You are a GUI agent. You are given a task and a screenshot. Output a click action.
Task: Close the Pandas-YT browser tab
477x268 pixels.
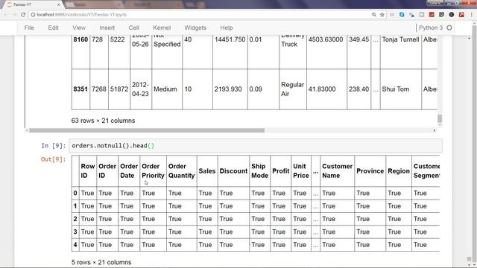coord(58,4)
